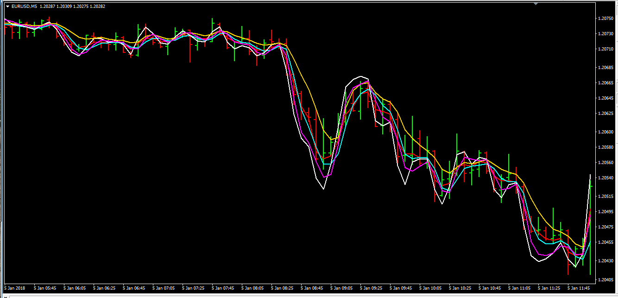Click the 1.20475 price scale label
Screen dimensions: 618x298
tap(605, 227)
